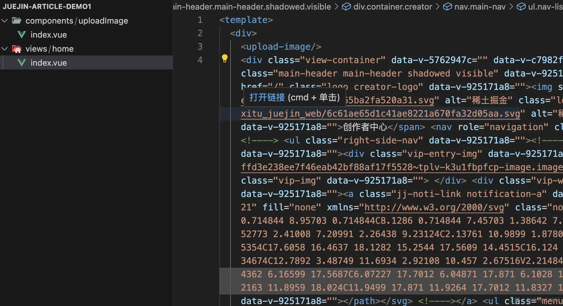Click the 创作者中心 span text
563x306 pixels.
click(x=365, y=127)
